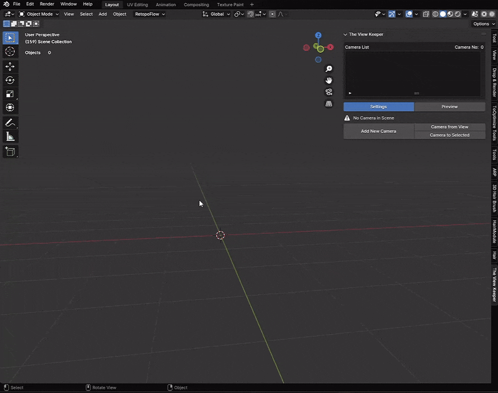
Task: Switch to UV Editing workspace
Action: click(x=138, y=4)
